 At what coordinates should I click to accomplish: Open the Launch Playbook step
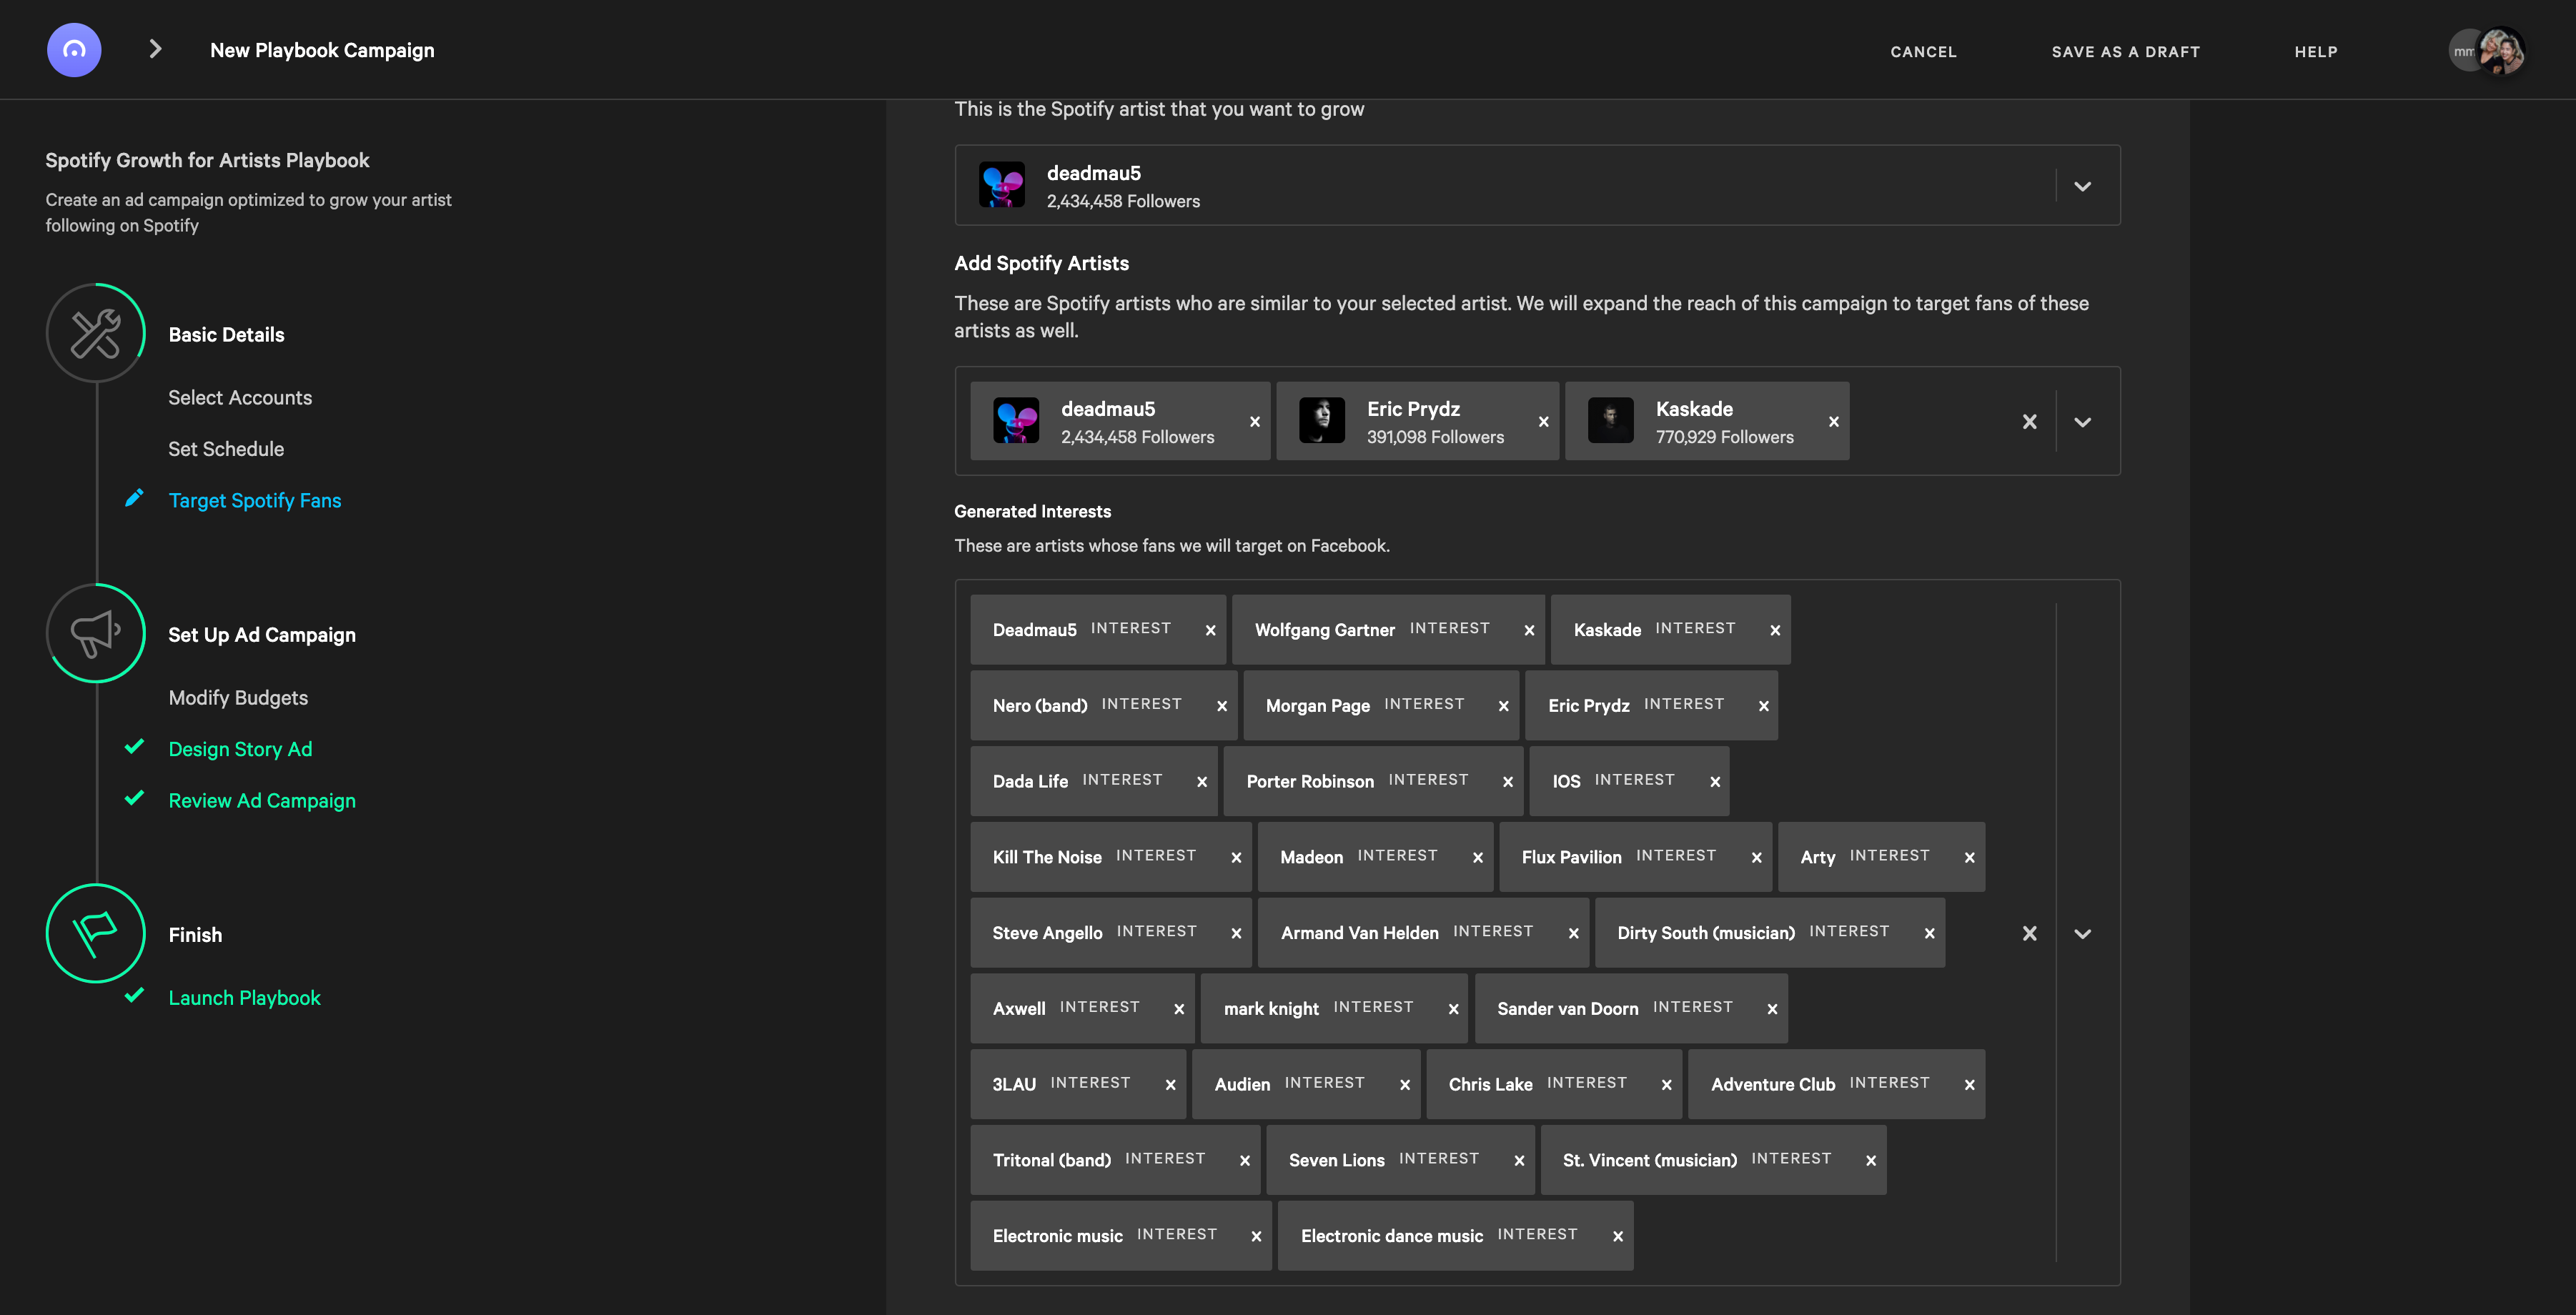click(244, 997)
